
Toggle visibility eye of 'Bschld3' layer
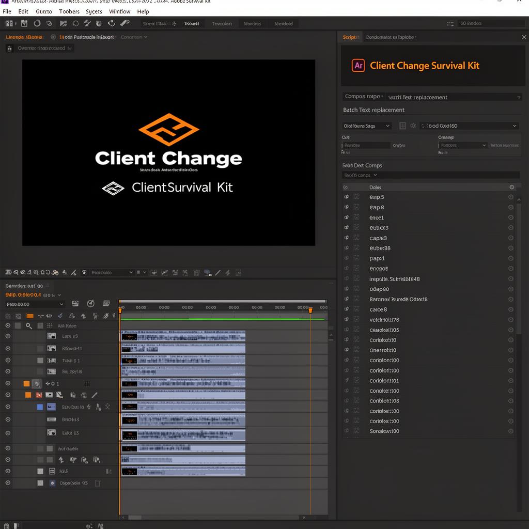[x=8, y=419]
